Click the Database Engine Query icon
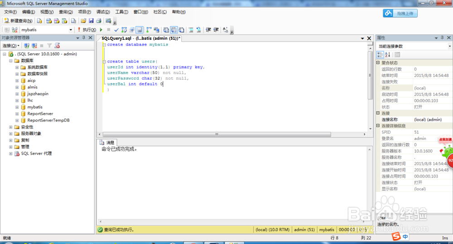453x244 pixels. [39, 21]
